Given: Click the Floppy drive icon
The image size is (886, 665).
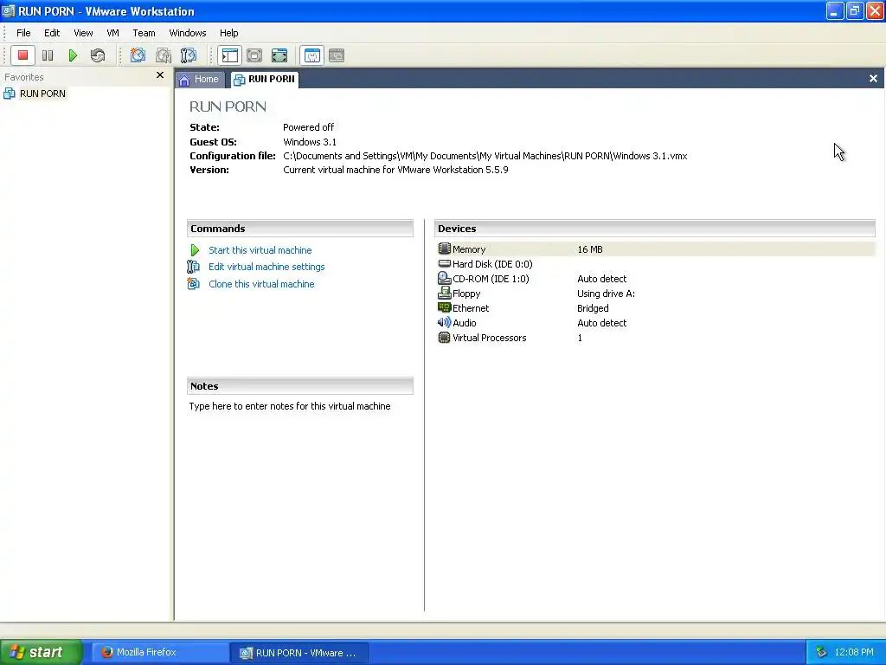Looking at the screenshot, I should 444,293.
